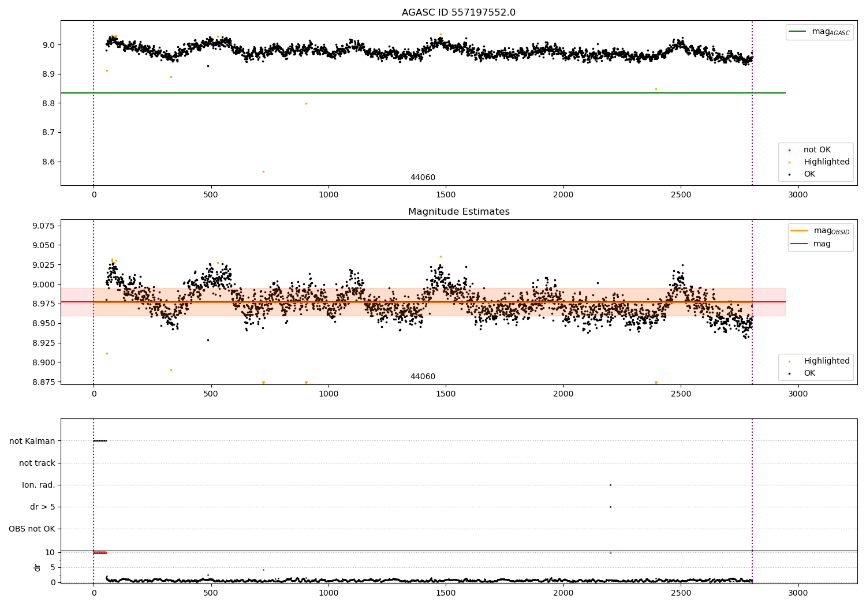
Task: Select the '8.8' y-axis tick label
Action: point(48,103)
